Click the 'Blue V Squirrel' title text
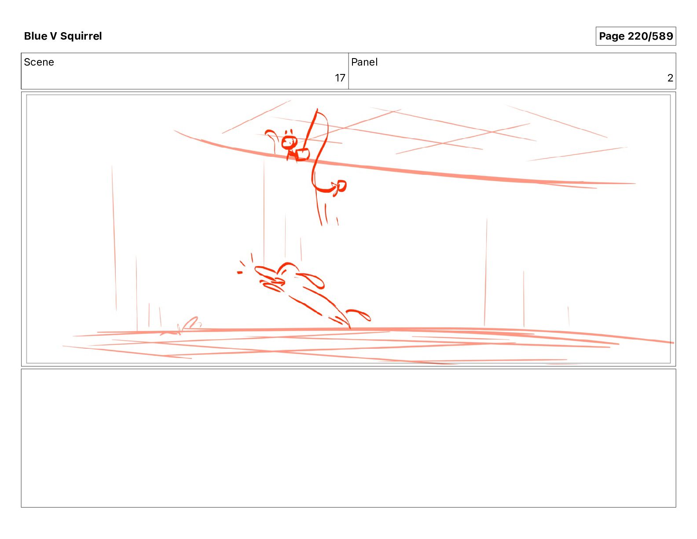Screen dimensions: 697x539 [x=63, y=36]
